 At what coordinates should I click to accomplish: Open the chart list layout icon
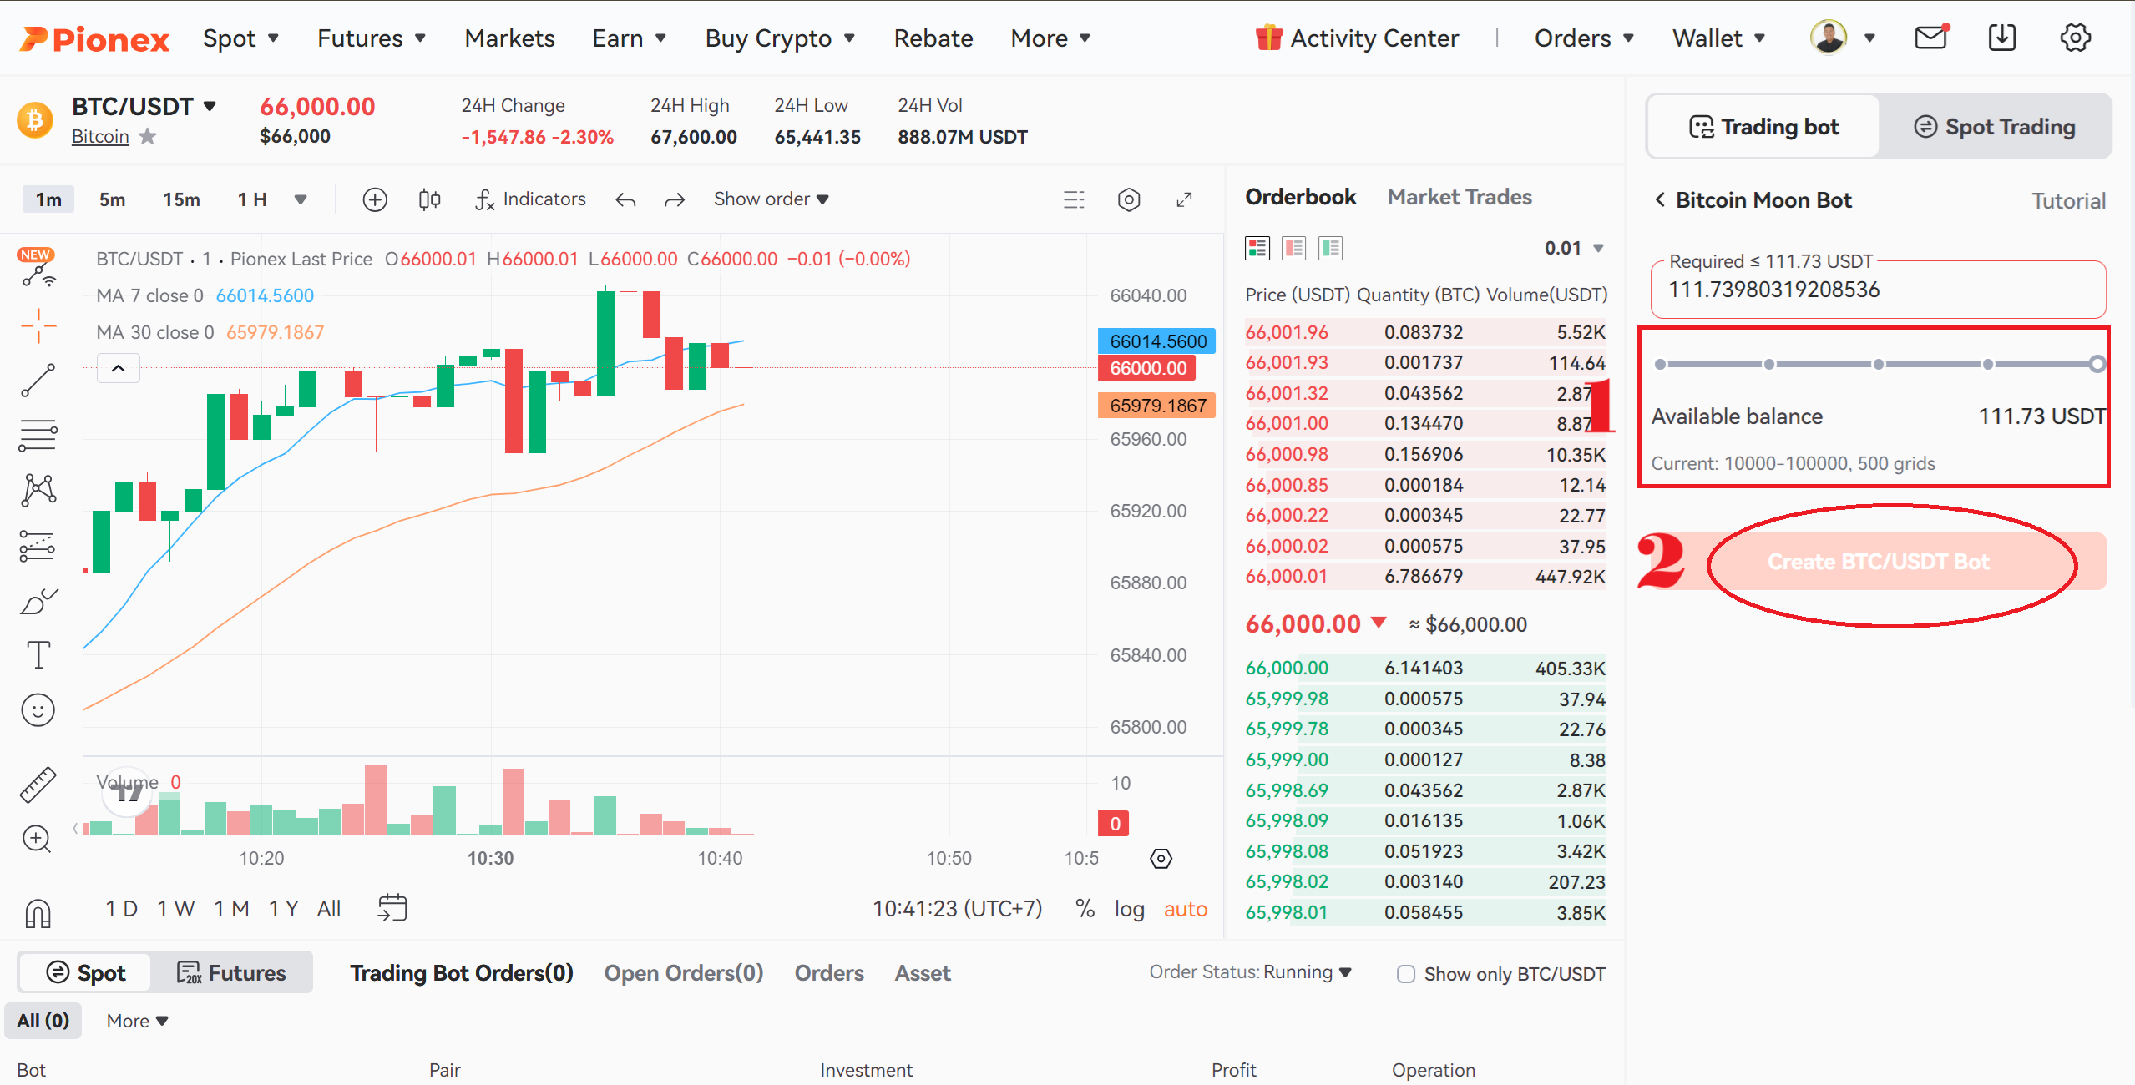pyautogui.click(x=1074, y=199)
